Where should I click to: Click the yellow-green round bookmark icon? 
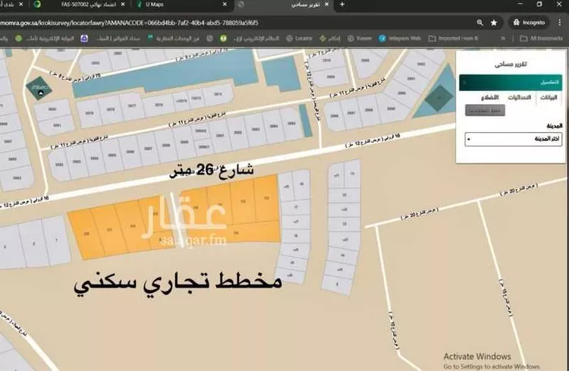pyautogui.click(x=224, y=38)
